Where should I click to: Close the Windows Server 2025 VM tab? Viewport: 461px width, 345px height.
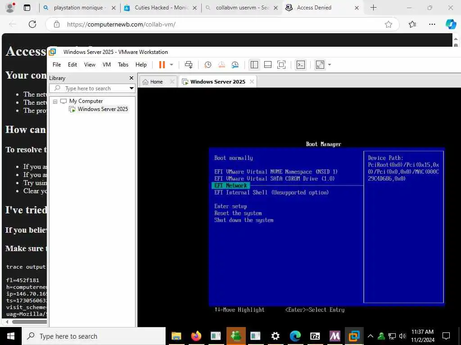[x=252, y=82]
